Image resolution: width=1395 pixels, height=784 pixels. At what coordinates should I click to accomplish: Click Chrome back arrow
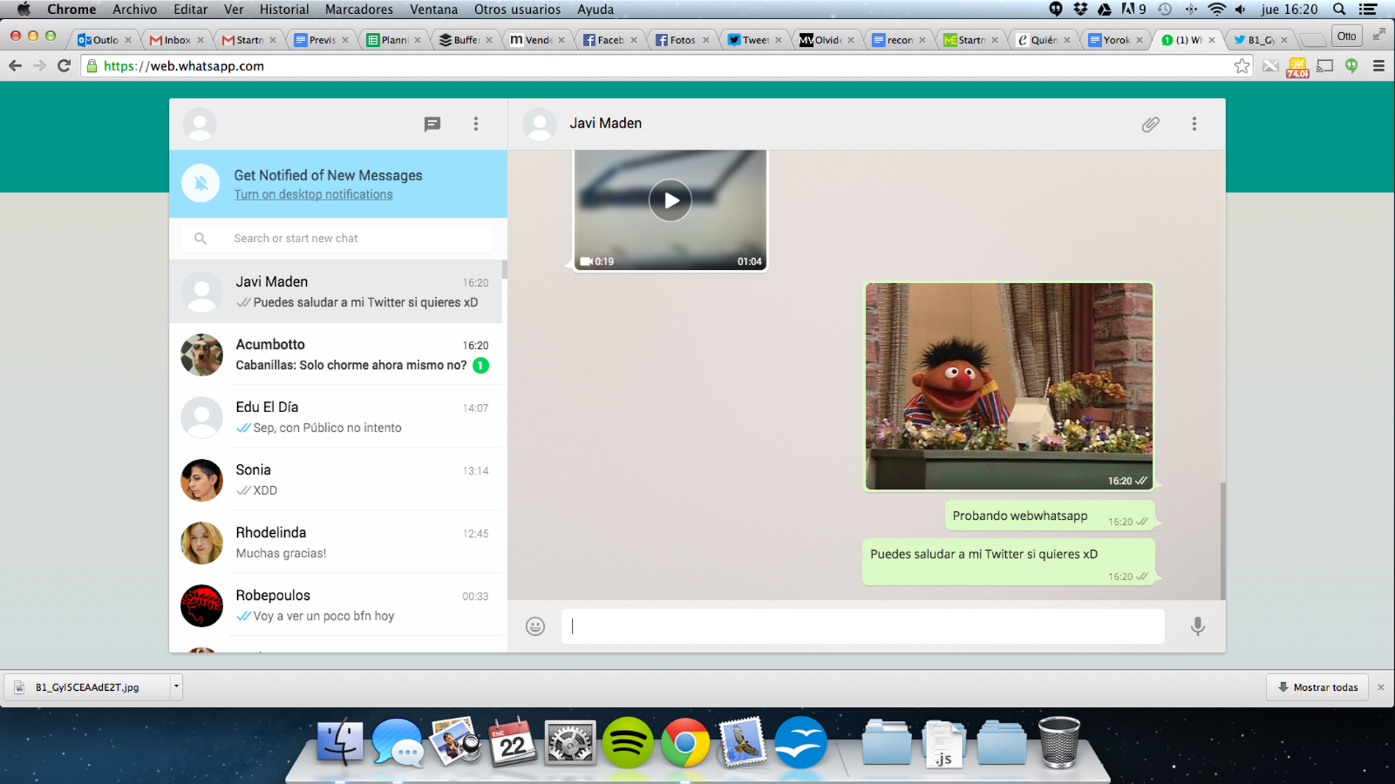(15, 66)
